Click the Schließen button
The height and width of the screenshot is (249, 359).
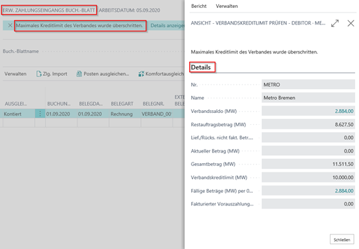click(x=342, y=239)
